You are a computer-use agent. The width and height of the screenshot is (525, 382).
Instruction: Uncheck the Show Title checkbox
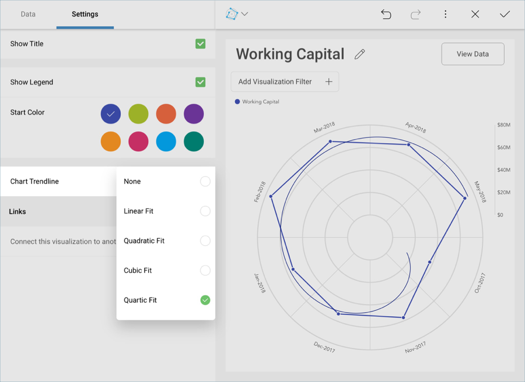[200, 44]
